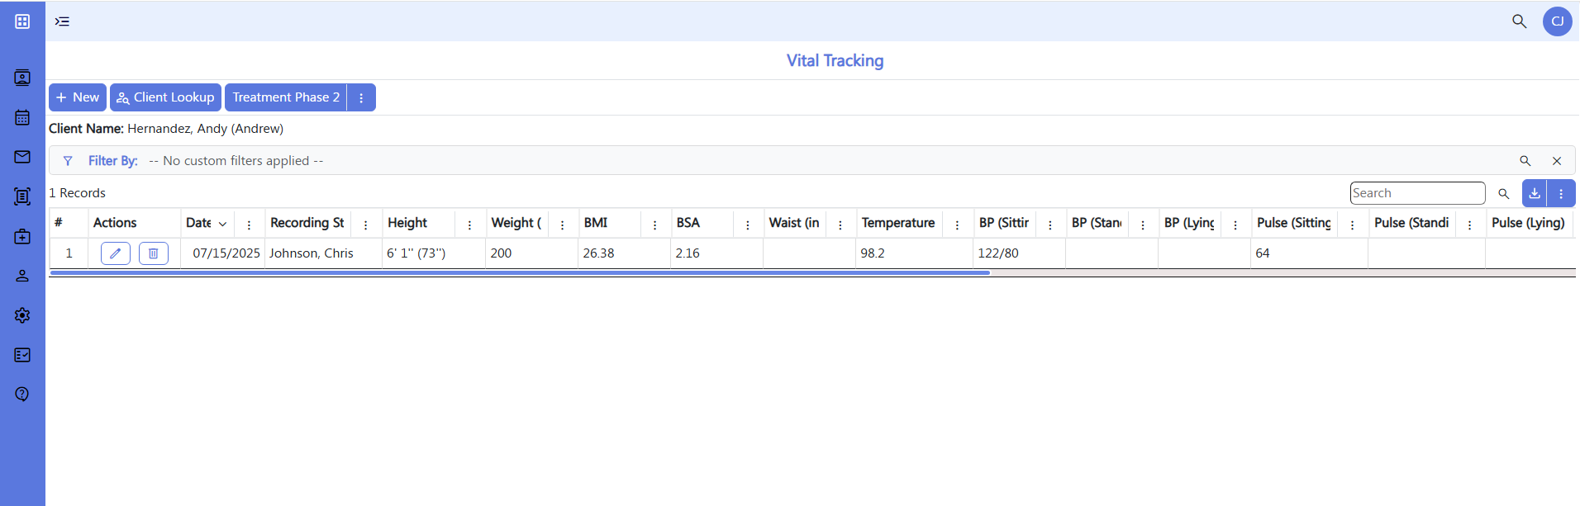Click the filter funnel icon
The width and height of the screenshot is (1580, 506).
[x=68, y=161]
